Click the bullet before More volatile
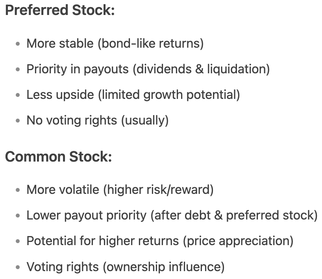The width and height of the screenshot is (322, 279). coord(18,190)
